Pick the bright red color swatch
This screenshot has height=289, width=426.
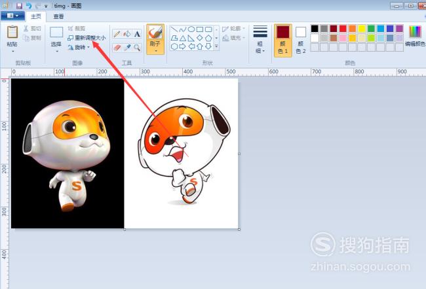coord(343,29)
